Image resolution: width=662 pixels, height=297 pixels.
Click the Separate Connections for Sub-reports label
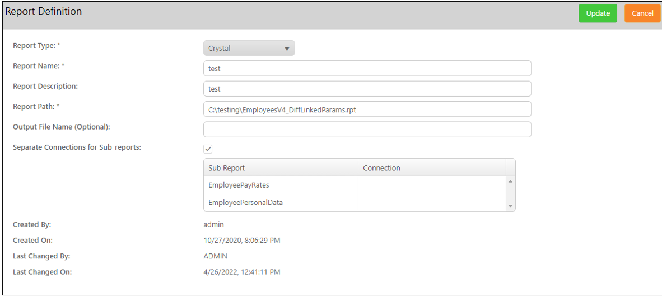[77, 147]
